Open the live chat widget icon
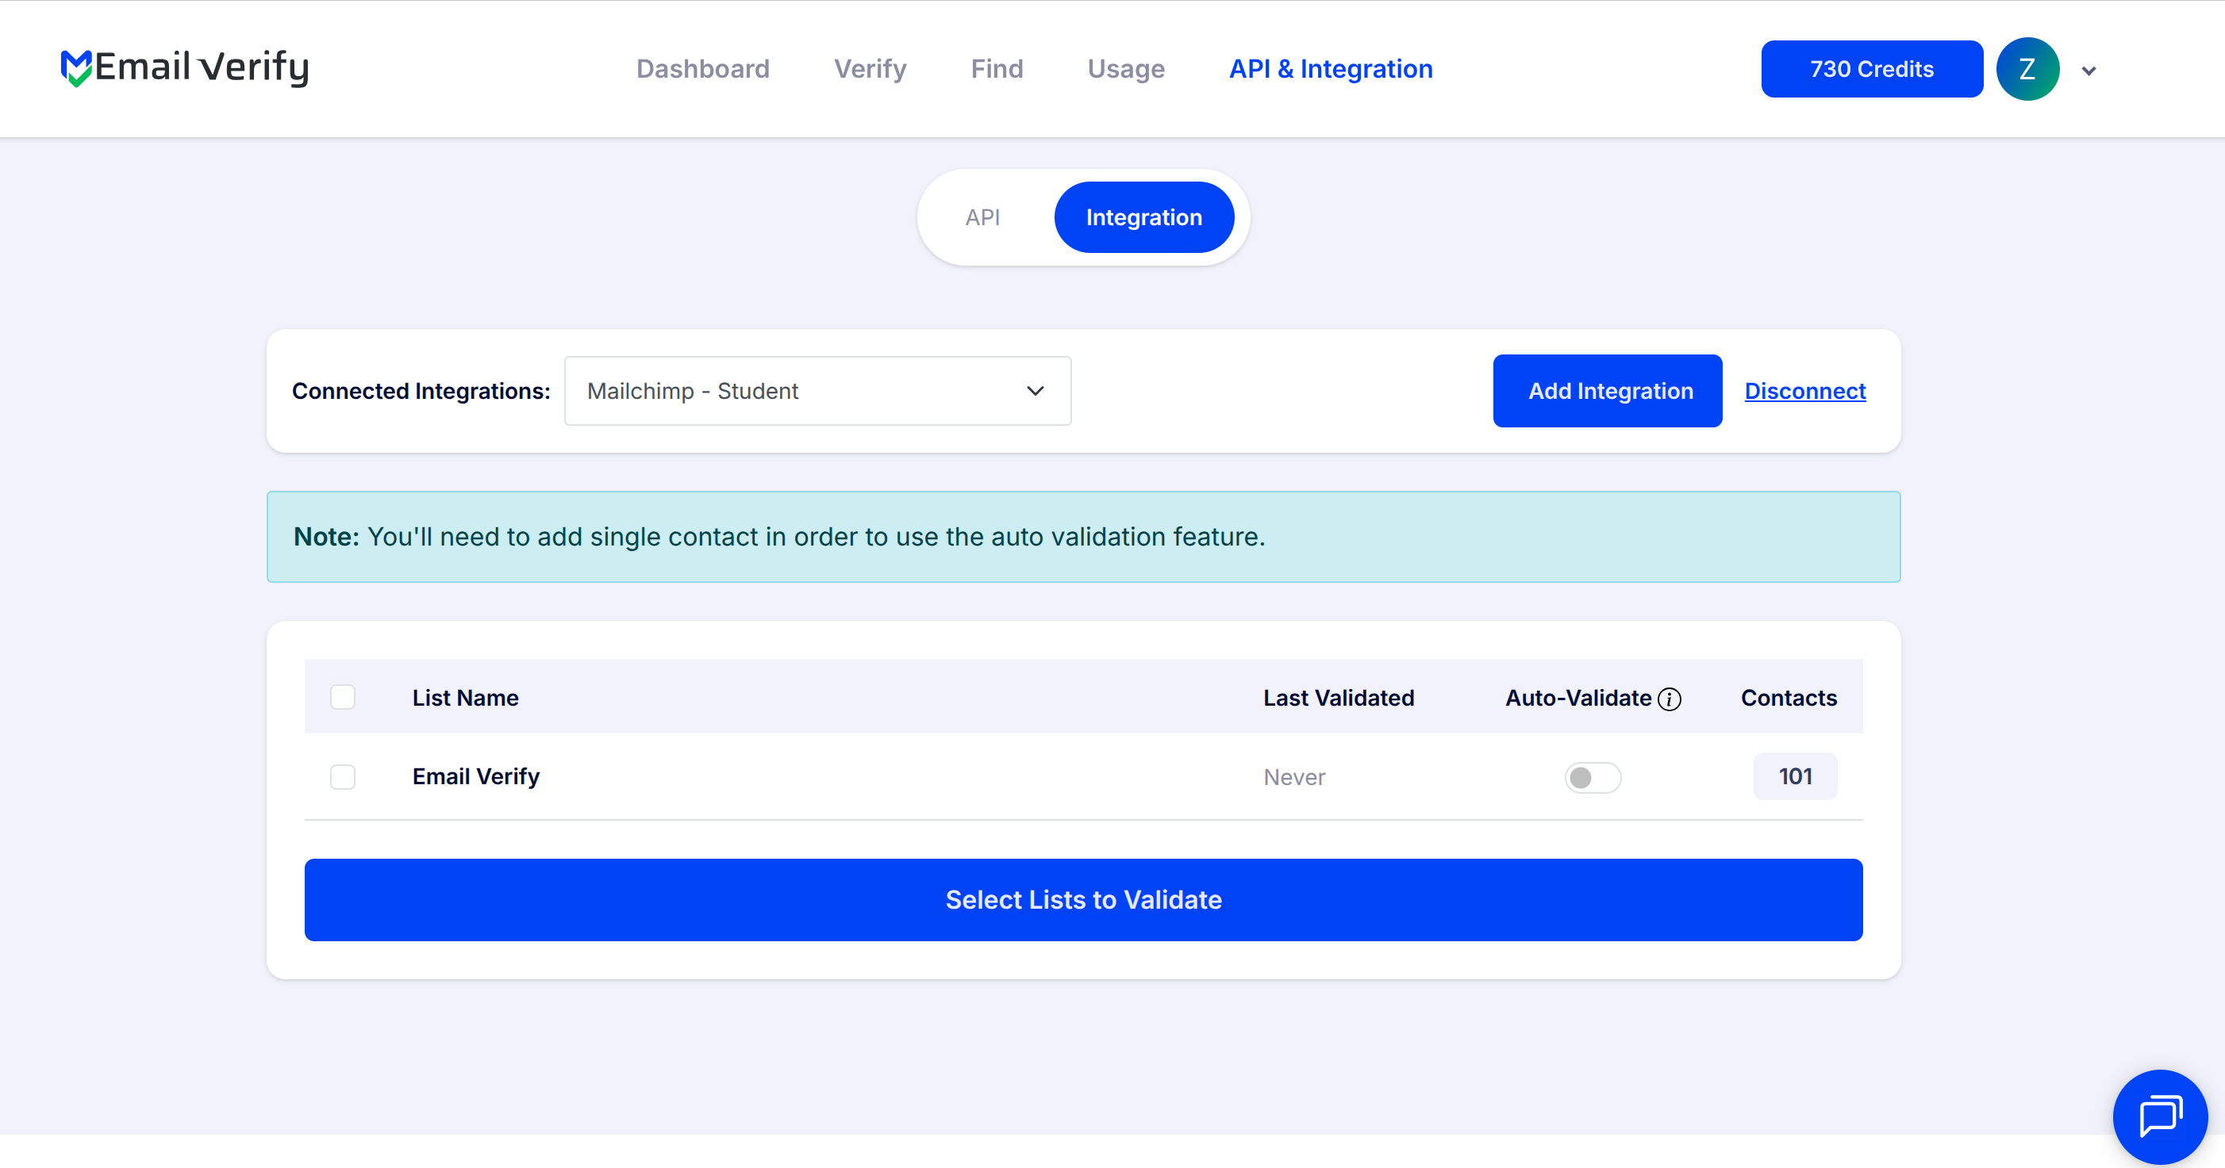The width and height of the screenshot is (2225, 1168). coord(2160,1116)
